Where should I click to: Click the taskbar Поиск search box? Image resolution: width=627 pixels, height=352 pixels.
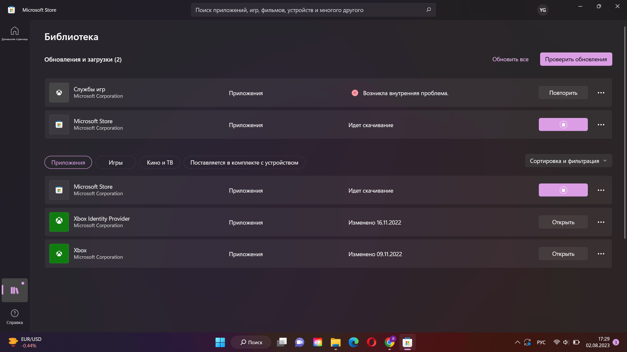point(251,342)
